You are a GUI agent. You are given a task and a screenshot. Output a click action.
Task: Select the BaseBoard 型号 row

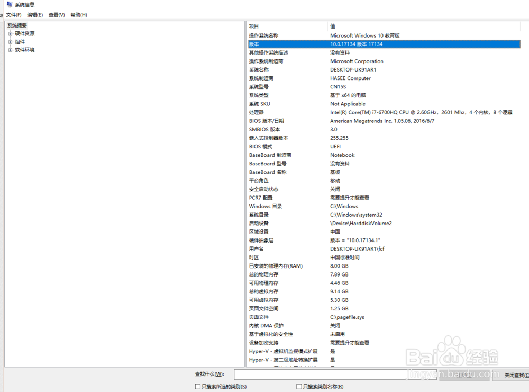coord(384,164)
